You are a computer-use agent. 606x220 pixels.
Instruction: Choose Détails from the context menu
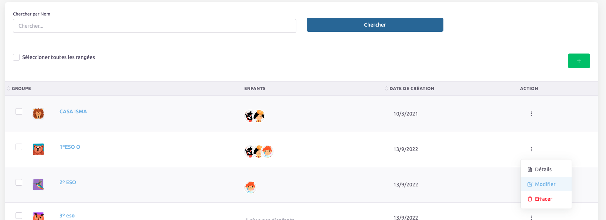tap(543, 169)
